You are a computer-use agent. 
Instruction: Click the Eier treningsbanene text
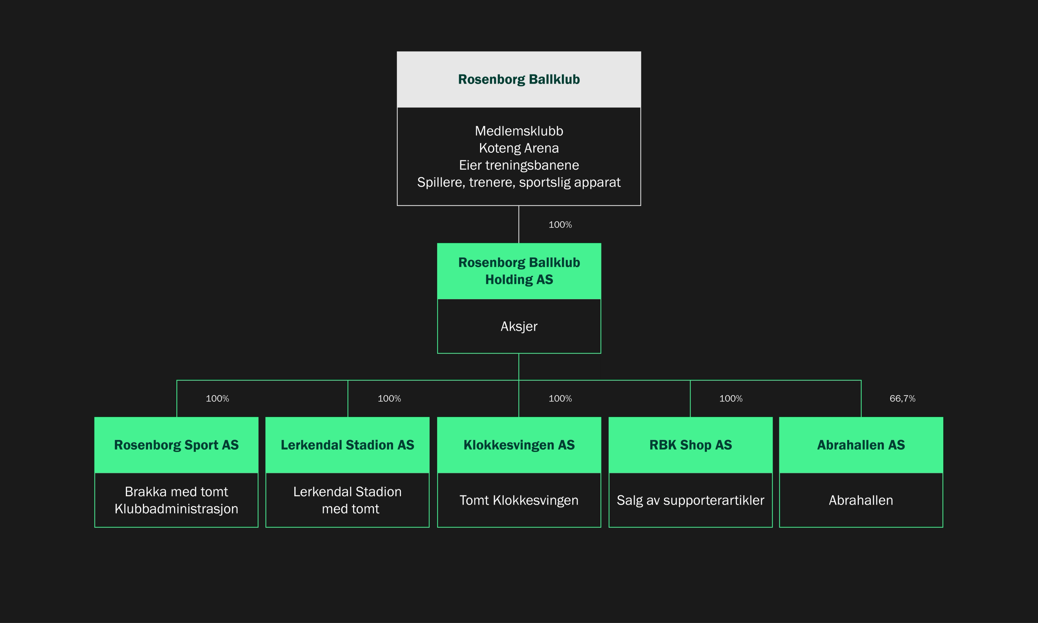click(x=519, y=165)
